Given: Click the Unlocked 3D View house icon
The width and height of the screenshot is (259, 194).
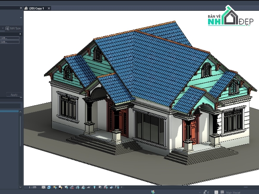Looking at the screenshot, I should tap(83, 187).
